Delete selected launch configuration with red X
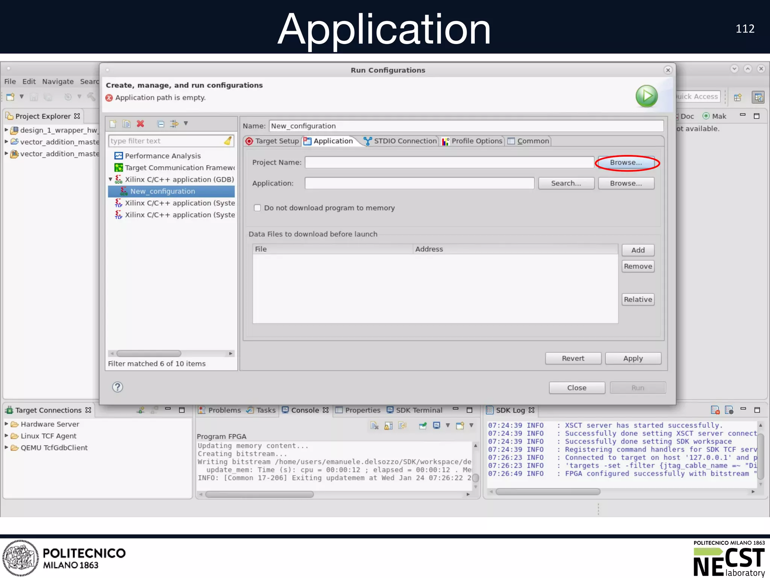770x578 pixels. coord(140,124)
